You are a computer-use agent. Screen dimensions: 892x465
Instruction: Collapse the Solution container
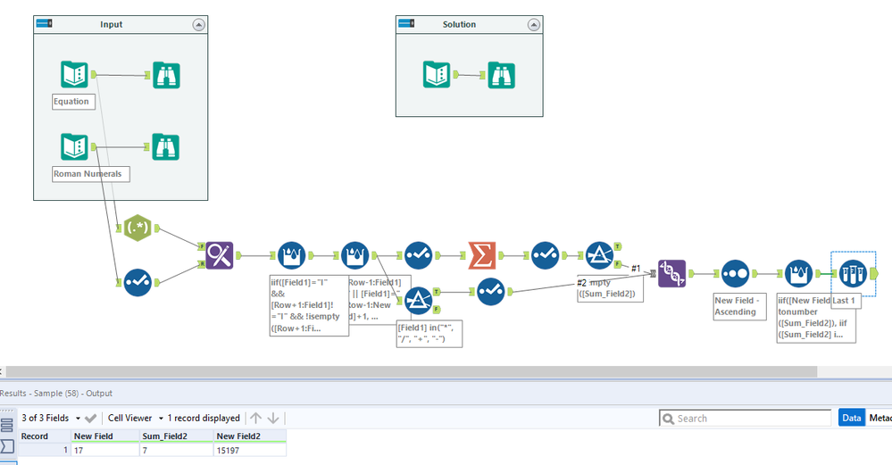coord(533,24)
